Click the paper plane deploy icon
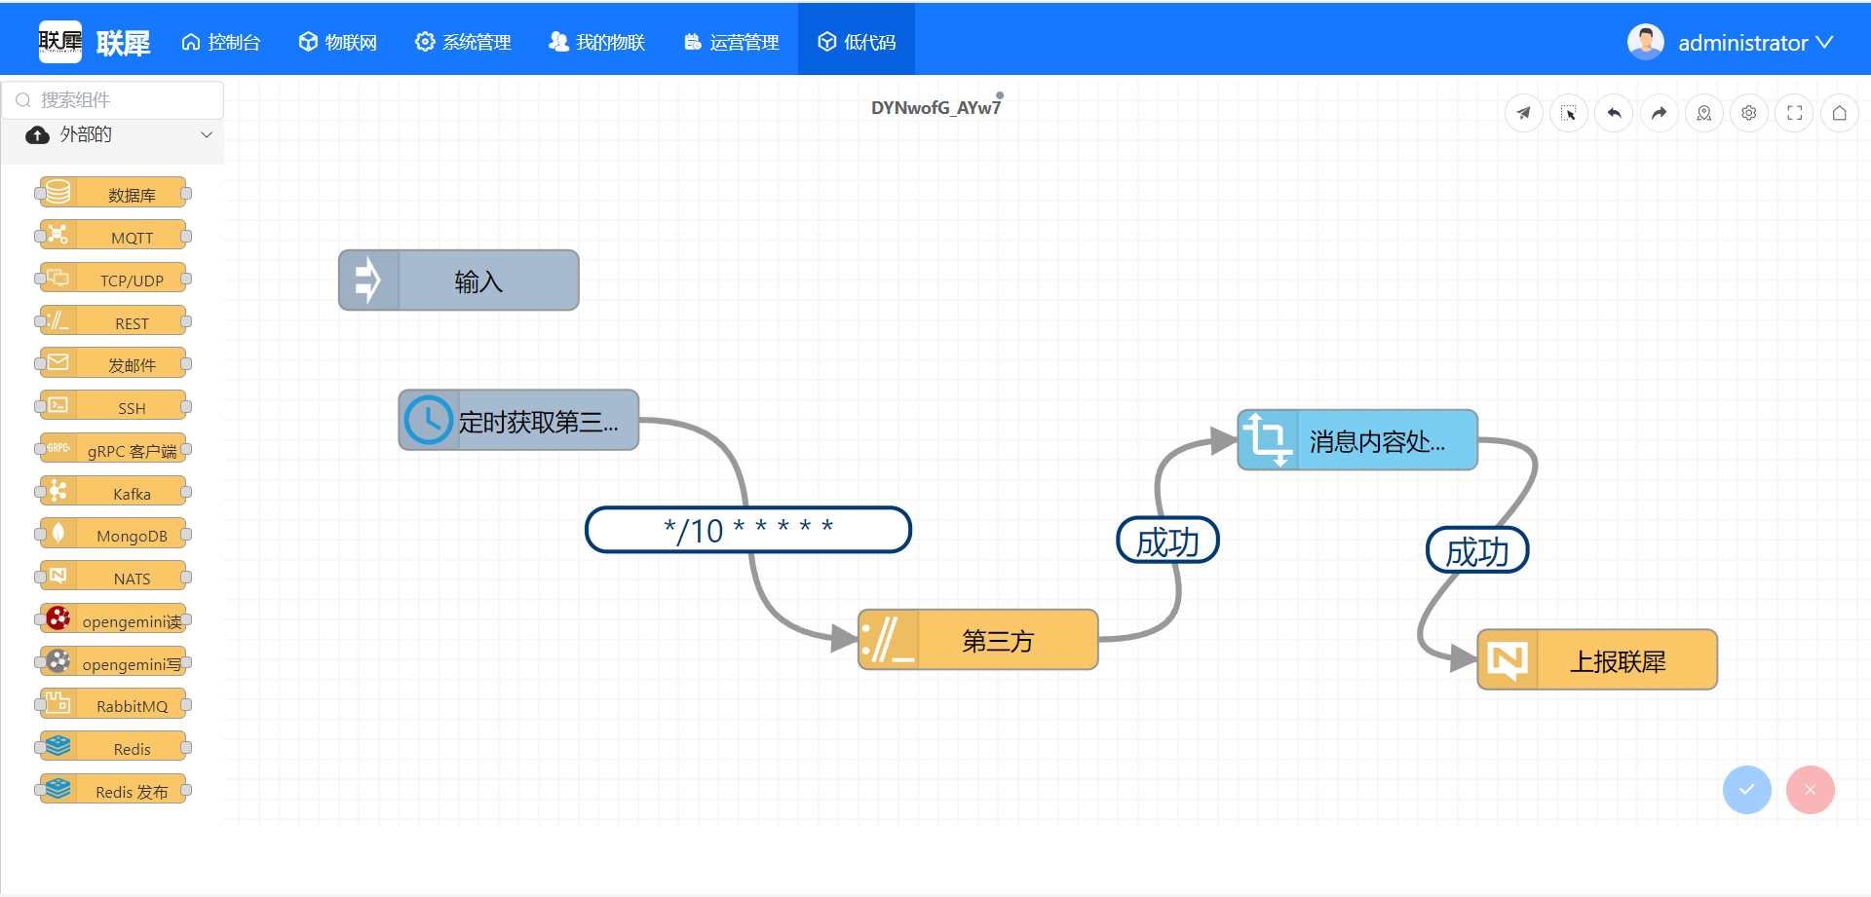The image size is (1871, 897). coord(1523,113)
